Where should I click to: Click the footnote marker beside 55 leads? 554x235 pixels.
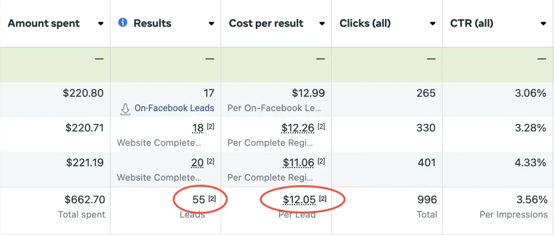coord(211,199)
